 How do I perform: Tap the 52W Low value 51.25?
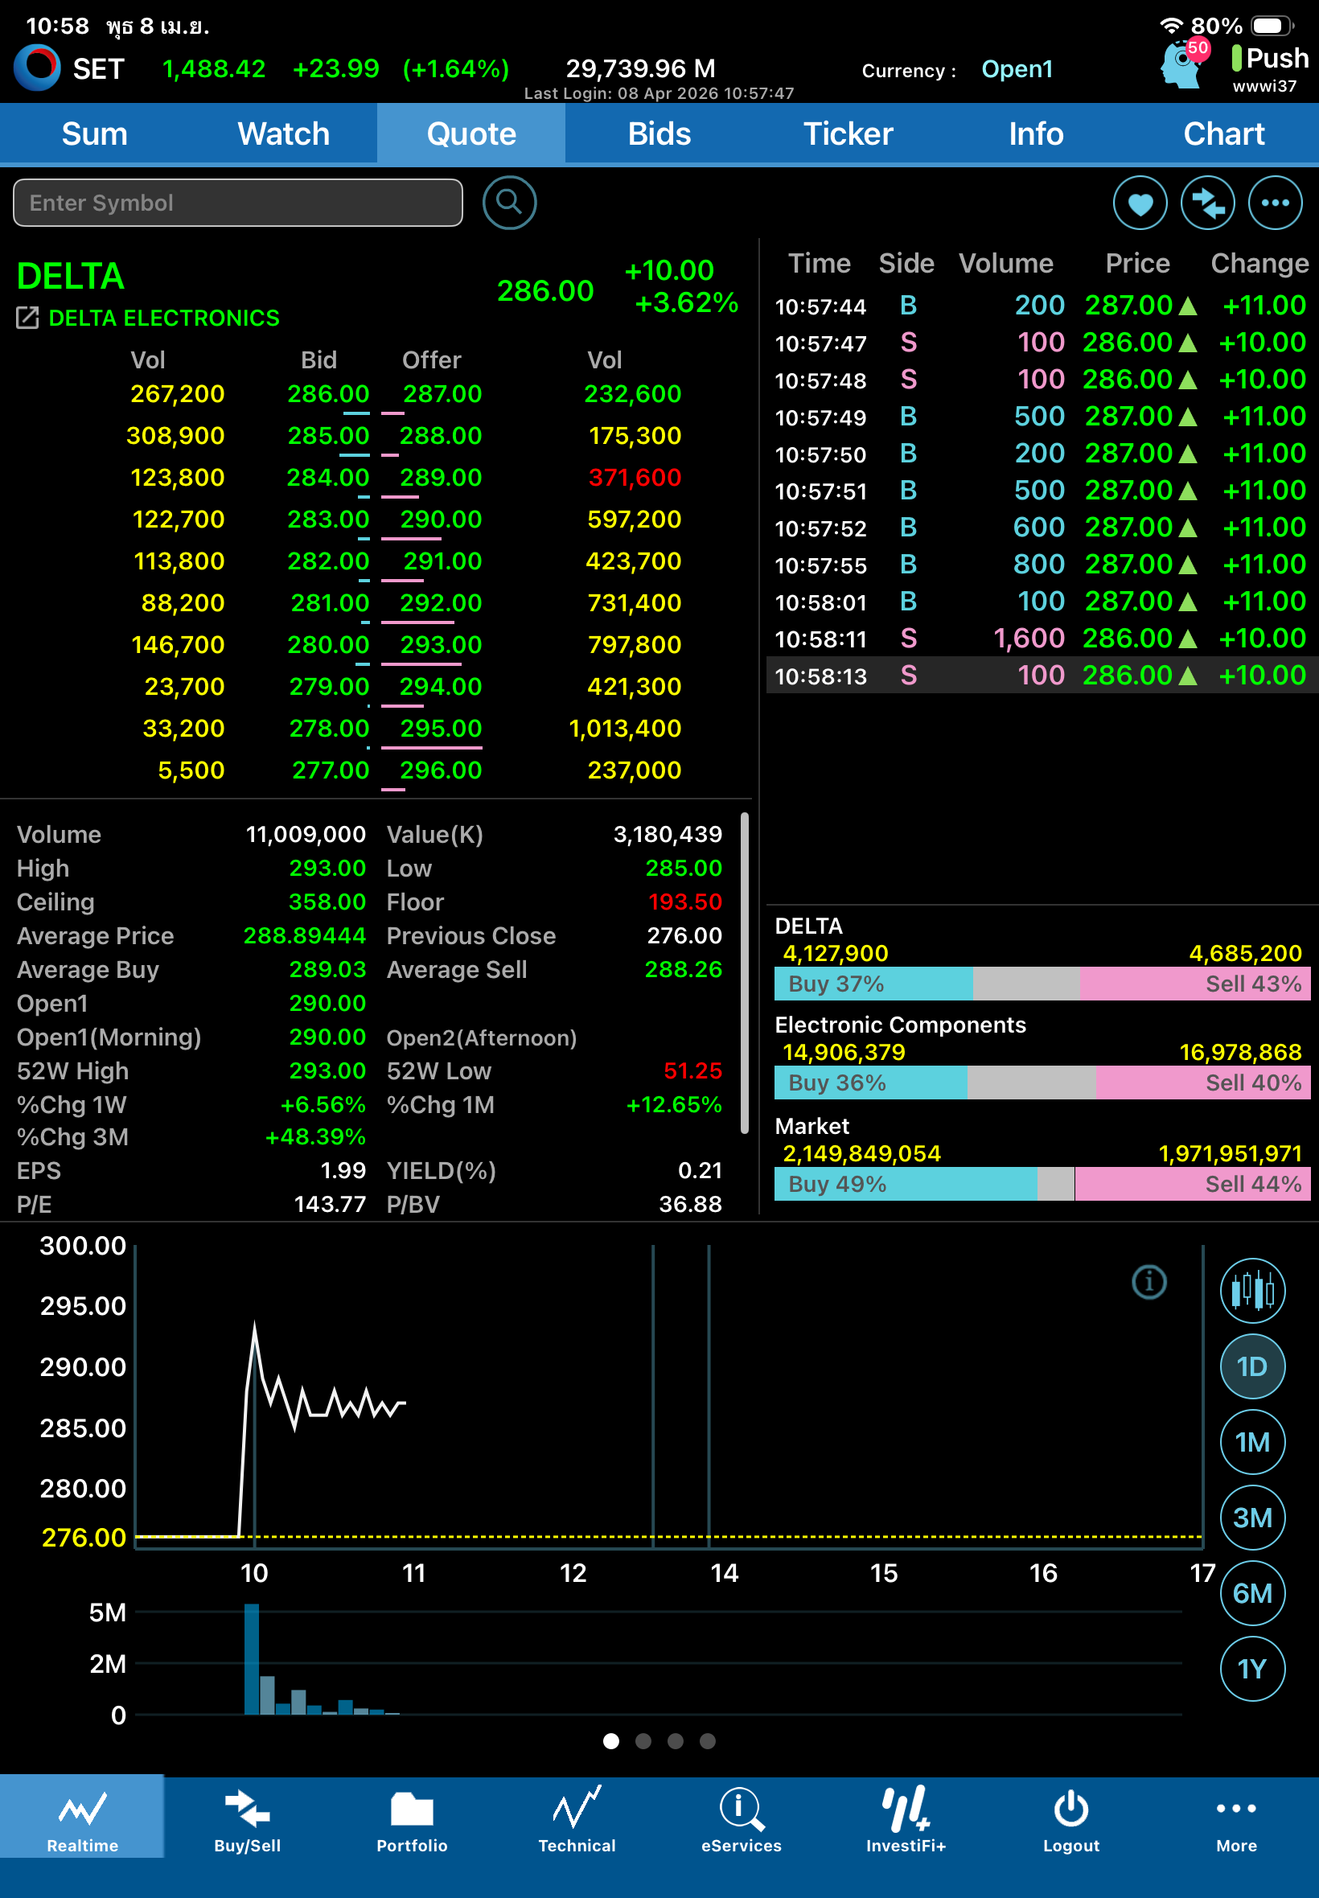[692, 1071]
